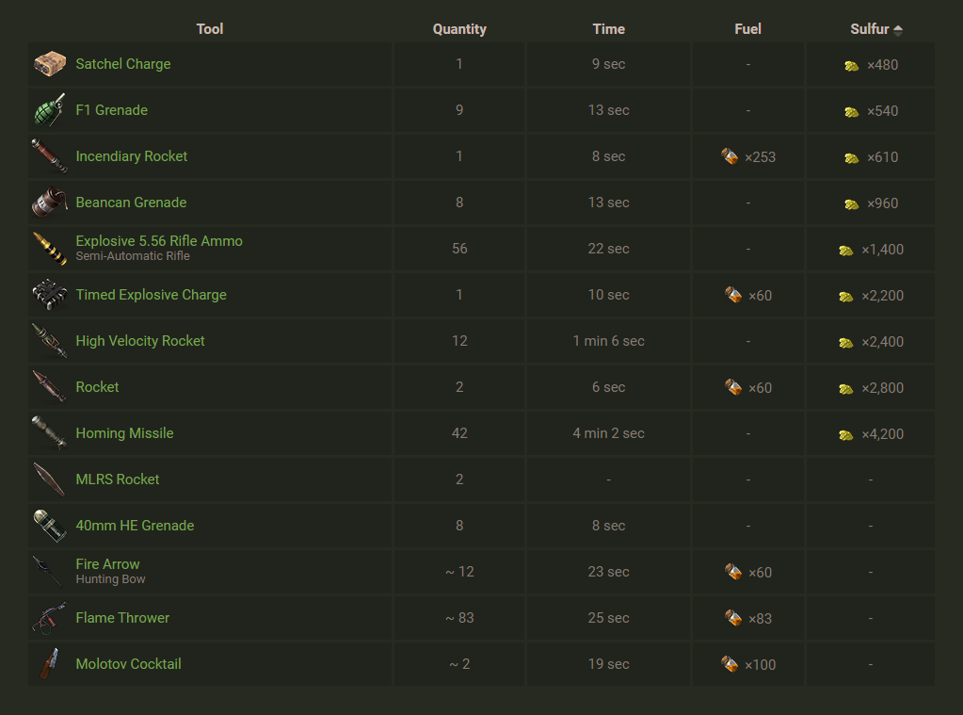Click the Timed Explosive Charge icon

click(x=49, y=295)
